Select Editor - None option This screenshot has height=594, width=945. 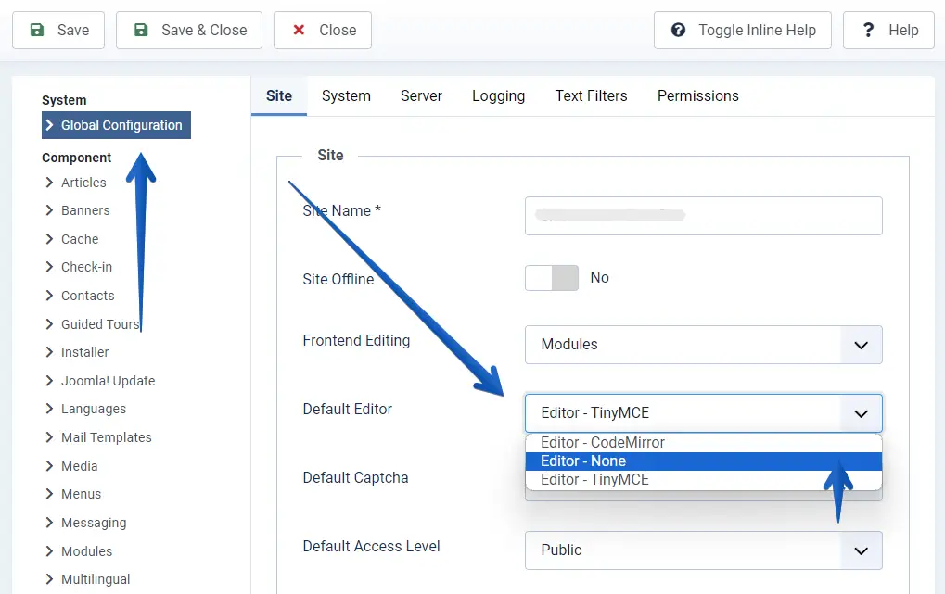(x=583, y=461)
